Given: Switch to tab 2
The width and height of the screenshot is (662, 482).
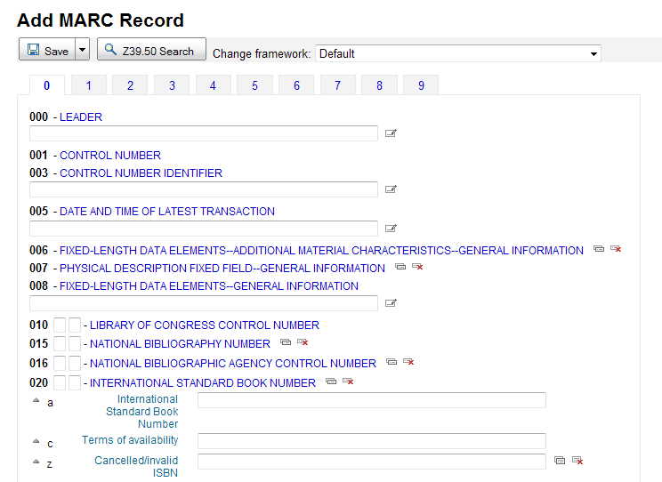Looking at the screenshot, I should point(130,85).
